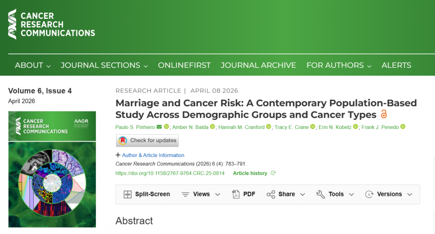
Task: Open the Journal Sections menu
Action: 104,65
